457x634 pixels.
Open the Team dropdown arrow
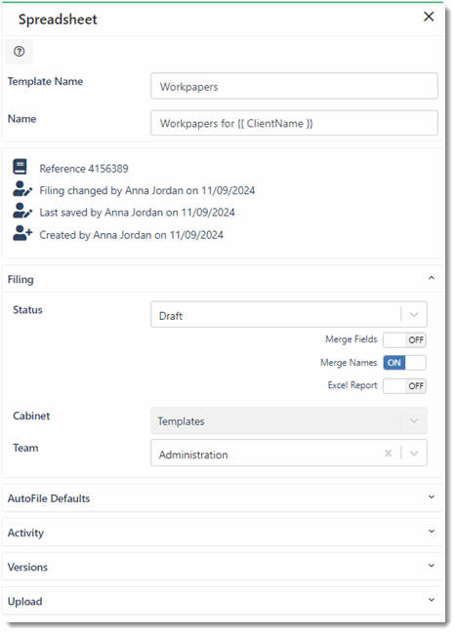pyautogui.click(x=414, y=454)
